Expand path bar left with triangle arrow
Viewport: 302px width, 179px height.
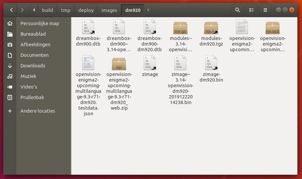pyautogui.click(x=34, y=10)
